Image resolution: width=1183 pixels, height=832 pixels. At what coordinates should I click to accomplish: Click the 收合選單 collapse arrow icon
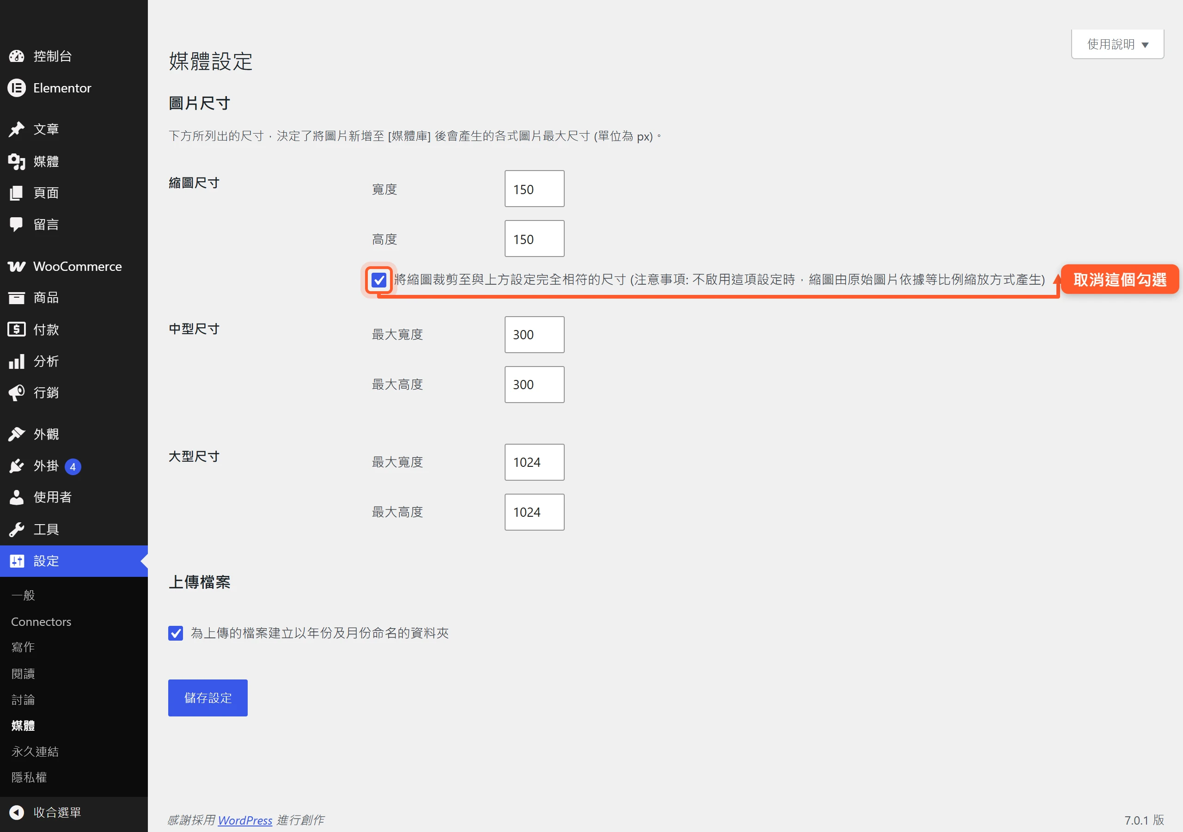(17, 813)
